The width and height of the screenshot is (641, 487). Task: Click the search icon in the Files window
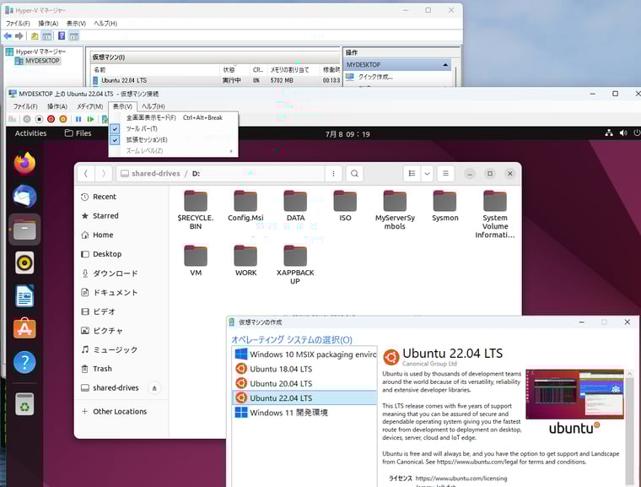(354, 174)
